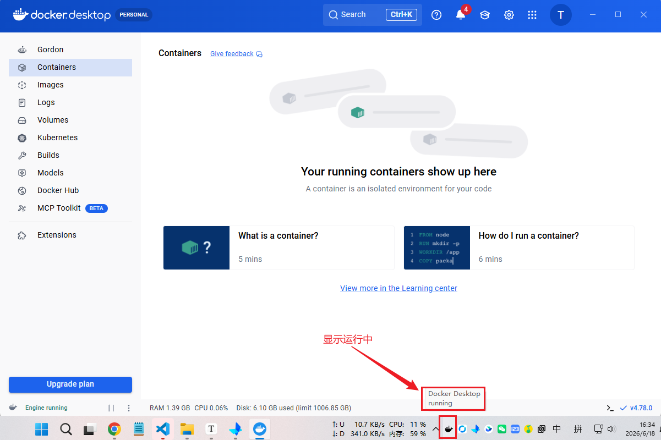The width and height of the screenshot is (661, 440).
Task: Open the engine options three-dot menu
Action: click(129, 408)
